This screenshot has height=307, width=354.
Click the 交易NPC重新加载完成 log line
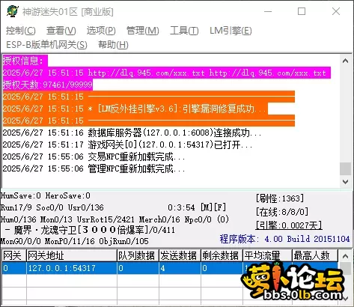pos(94,156)
